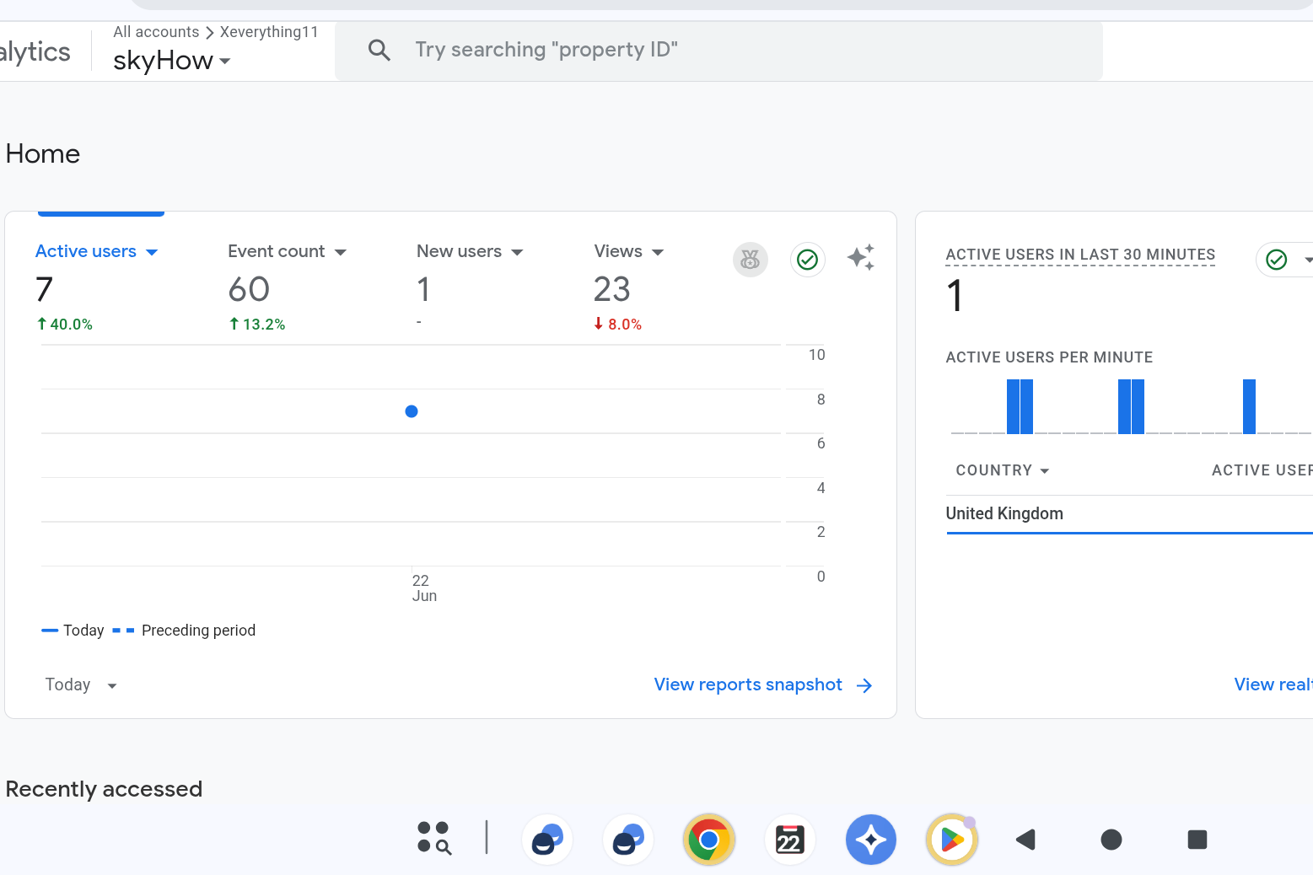Click the green check data quality icon
Screen dimensions: 1313x875
(807, 260)
